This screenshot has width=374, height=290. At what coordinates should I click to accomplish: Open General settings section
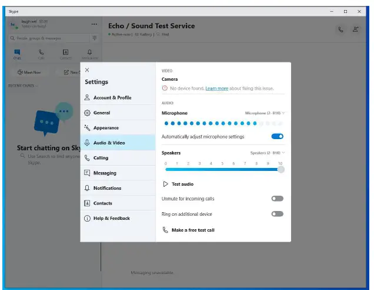click(x=118, y=113)
